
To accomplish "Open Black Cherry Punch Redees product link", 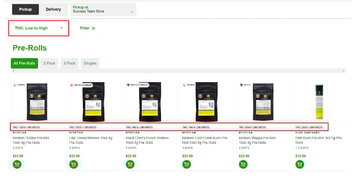I will tap(147, 140).
